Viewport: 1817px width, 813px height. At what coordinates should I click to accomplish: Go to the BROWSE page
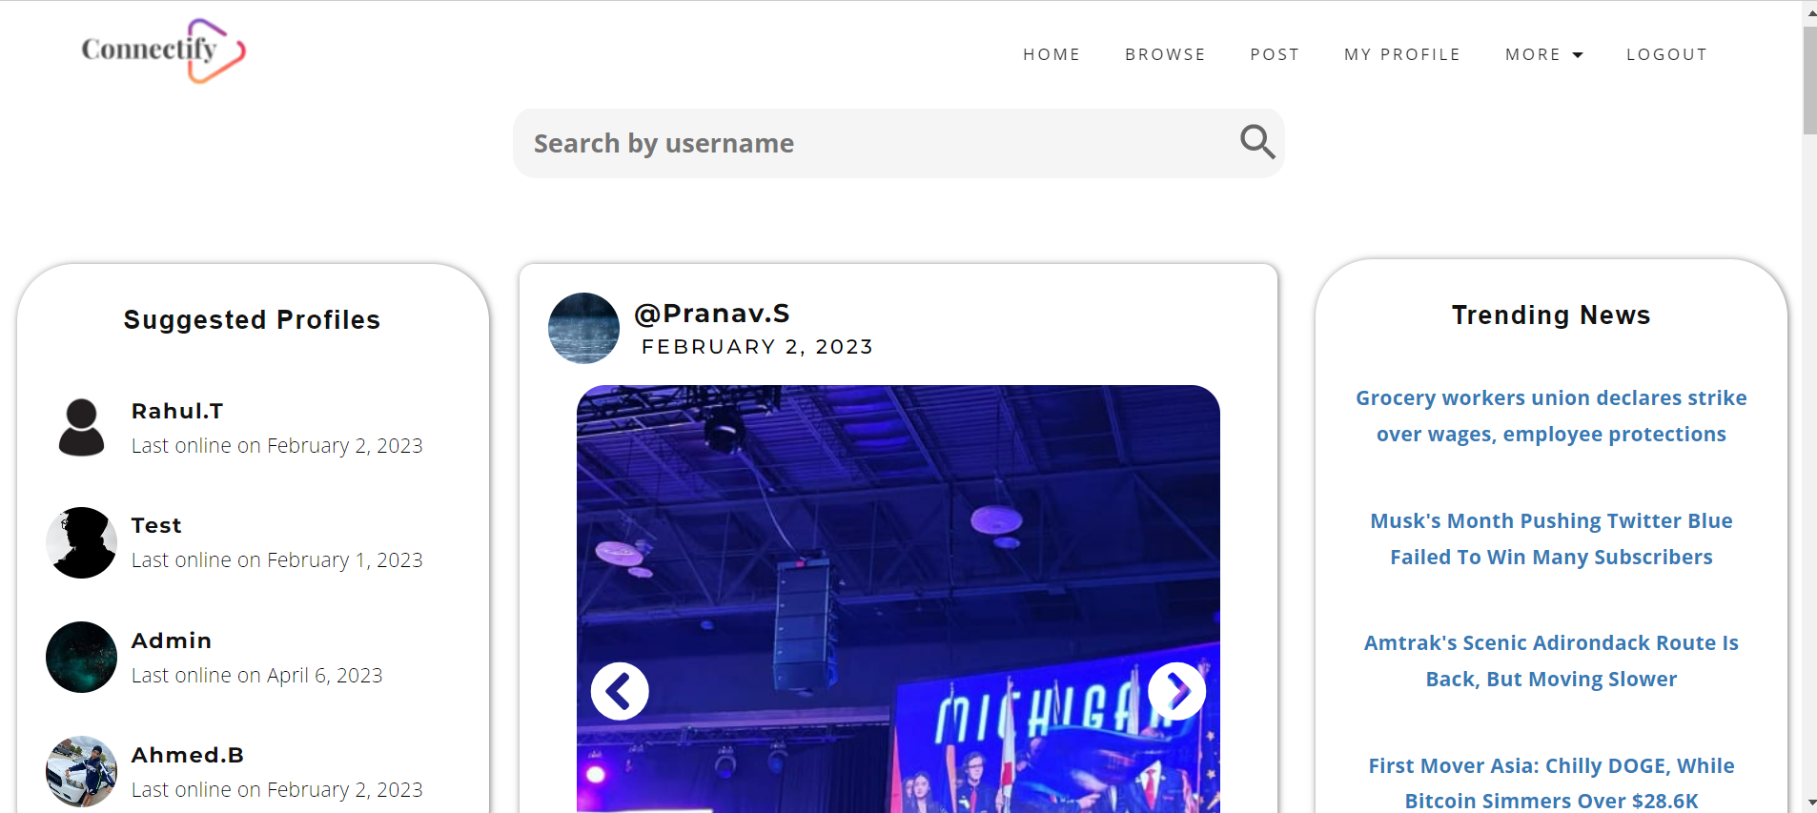pyautogui.click(x=1165, y=54)
